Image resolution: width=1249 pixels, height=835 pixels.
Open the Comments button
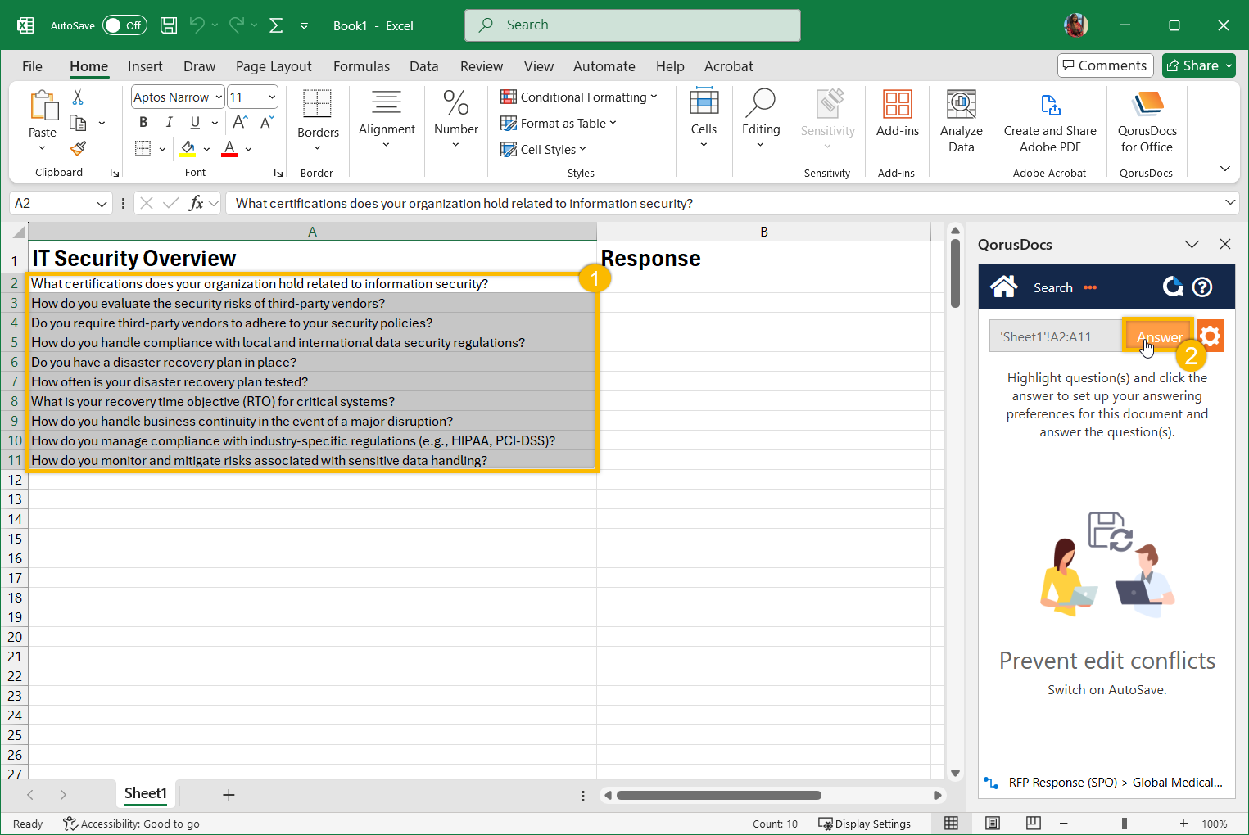[1105, 65]
